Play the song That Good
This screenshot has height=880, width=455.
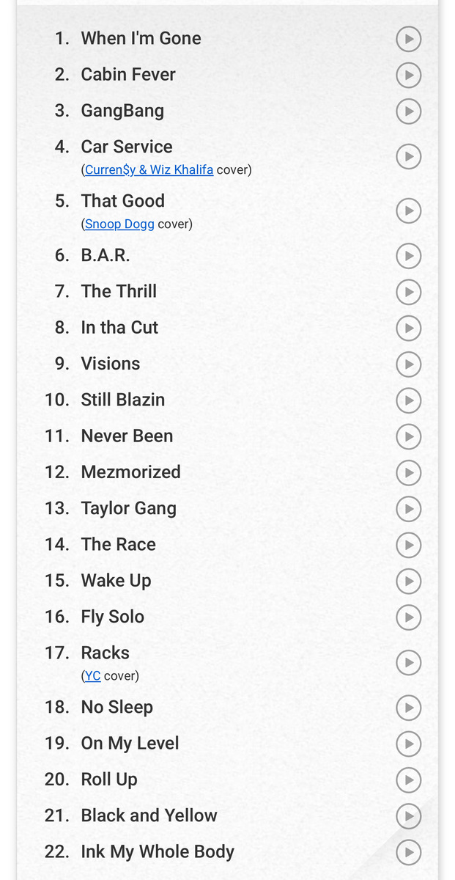click(409, 210)
